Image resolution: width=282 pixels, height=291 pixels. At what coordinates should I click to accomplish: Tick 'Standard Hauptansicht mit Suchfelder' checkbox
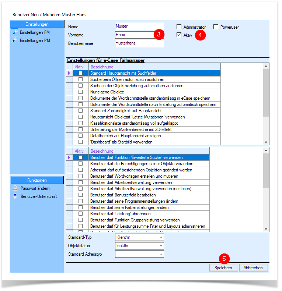pos(80,73)
